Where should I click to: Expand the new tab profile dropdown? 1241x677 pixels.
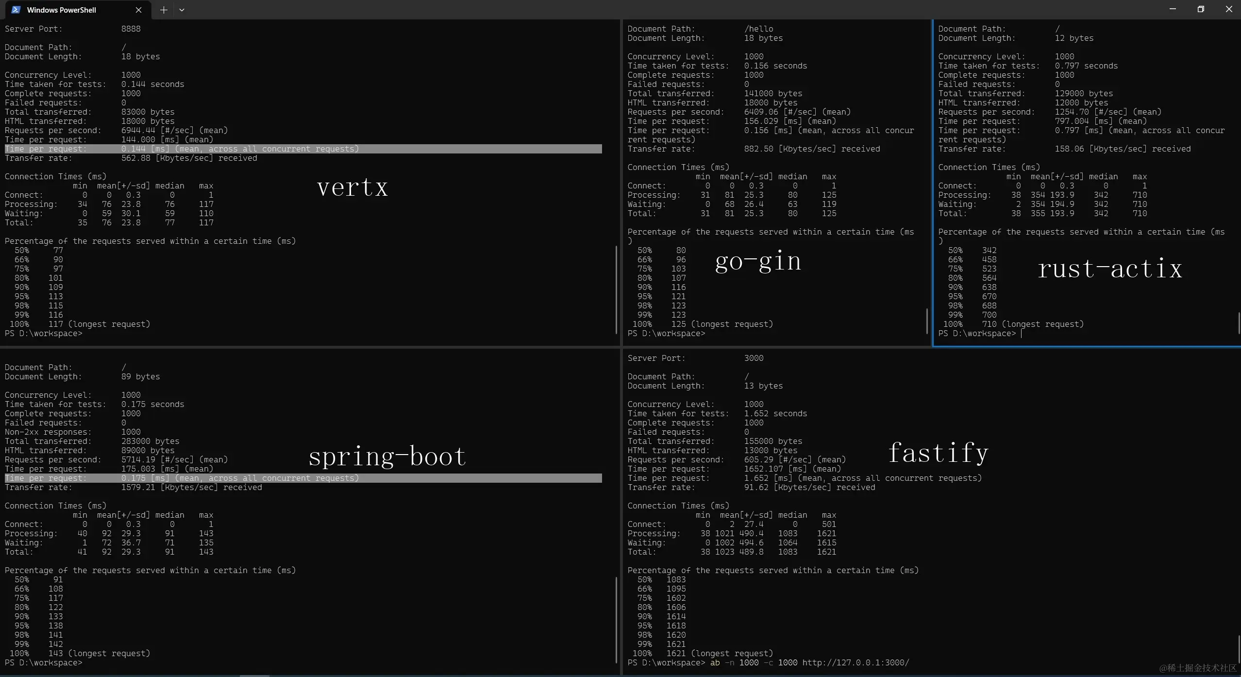point(182,10)
